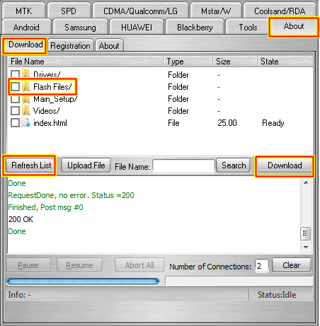Click the index.html file icon

26,122
